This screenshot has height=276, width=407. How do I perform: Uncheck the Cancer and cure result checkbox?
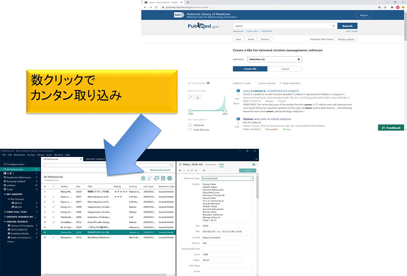238,119
